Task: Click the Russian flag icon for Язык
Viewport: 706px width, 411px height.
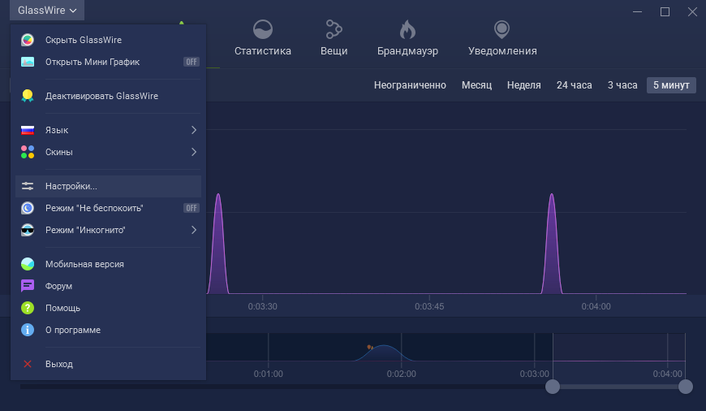Action: 28,130
